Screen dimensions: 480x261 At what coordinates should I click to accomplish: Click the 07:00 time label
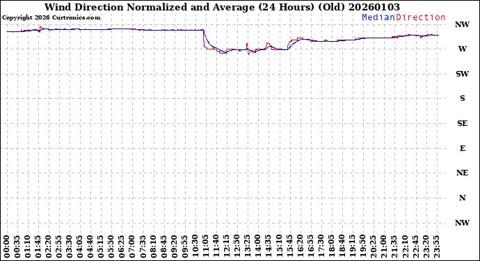tap(132, 246)
